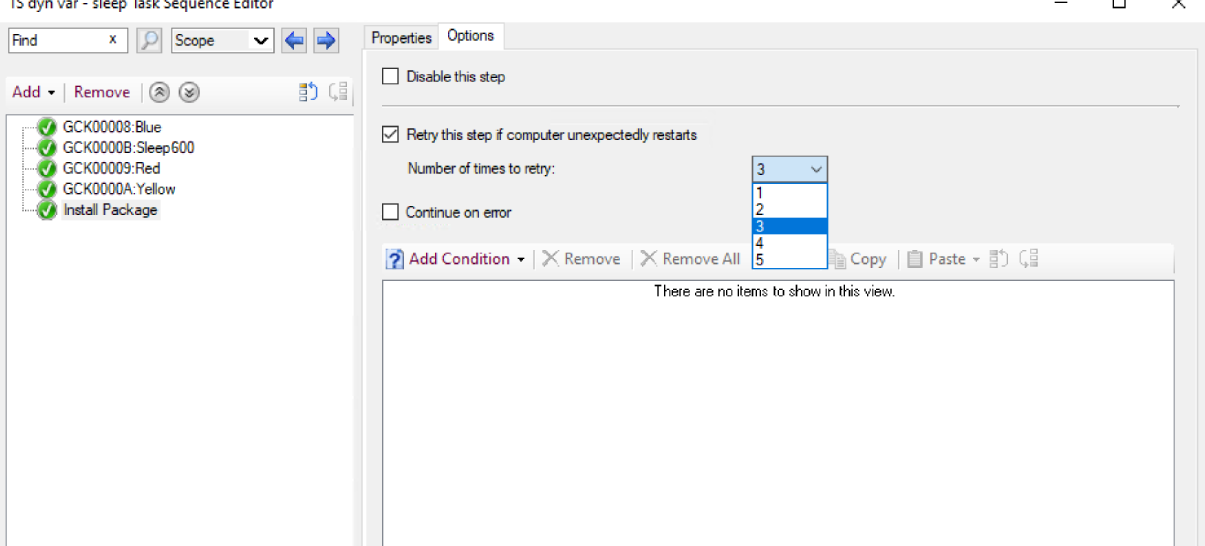The width and height of the screenshot is (1205, 546).
Task: Switch to the Options tab
Action: click(x=469, y=36)
